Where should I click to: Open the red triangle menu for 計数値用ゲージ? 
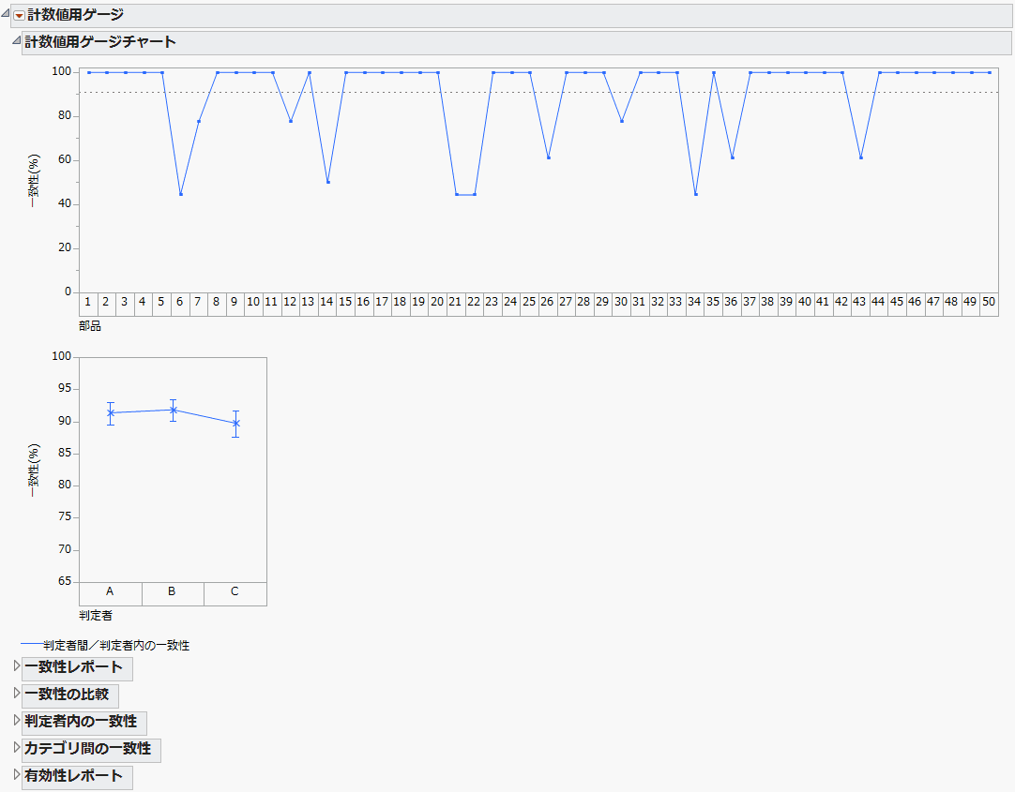pyautogui.click(x=20, y=16)
